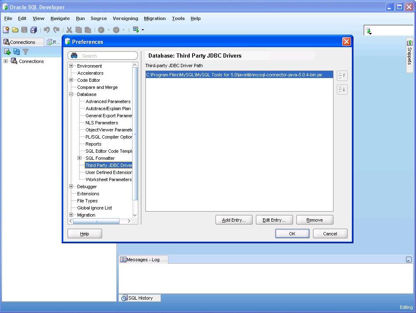Open the Source menu
The width and height of the screenshot is (416, 313).
(98, 18)
